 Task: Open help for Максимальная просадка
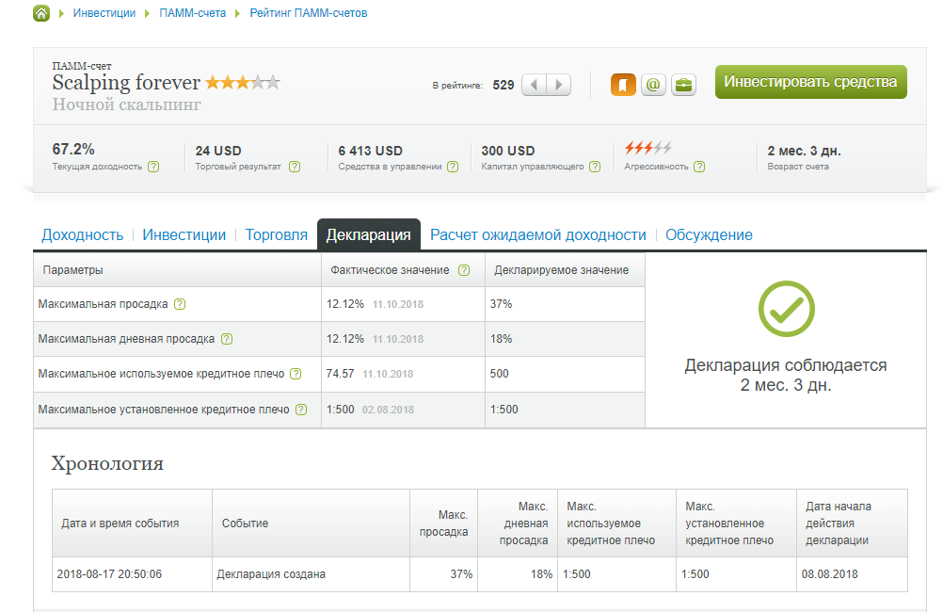click(179, 304)
